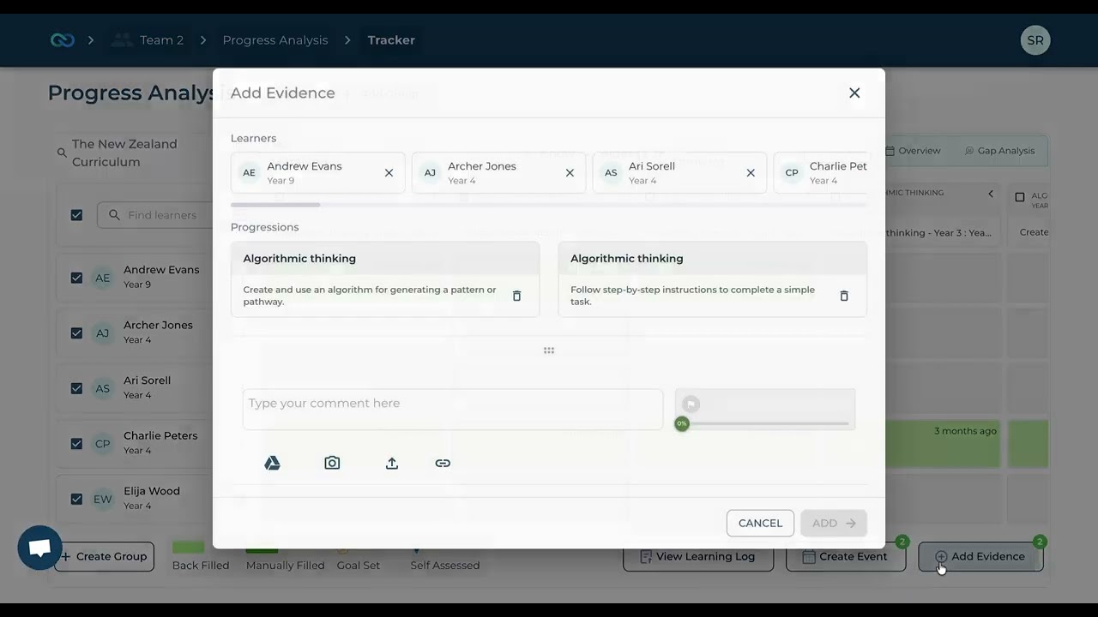Click the Find learners search field

point(156,215)
